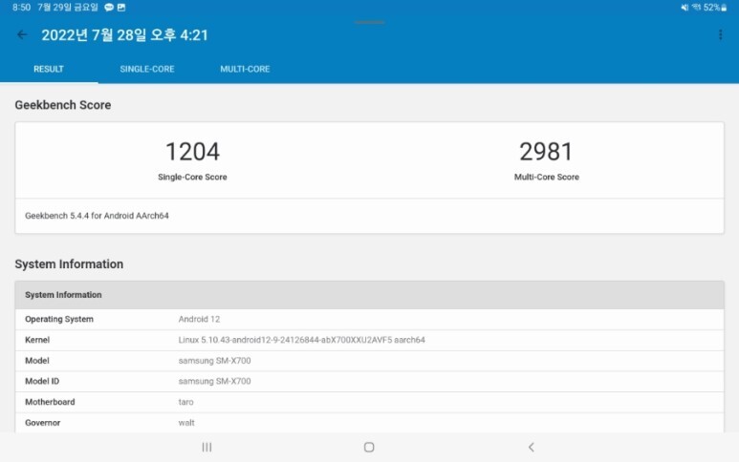Open the three-dot overflow menu

[720, 34]
